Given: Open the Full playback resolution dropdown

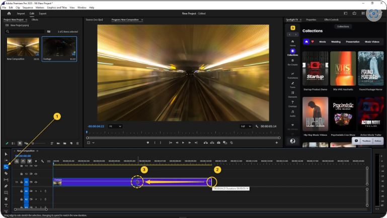Looking at the screenshot, I should pos(246,127).
